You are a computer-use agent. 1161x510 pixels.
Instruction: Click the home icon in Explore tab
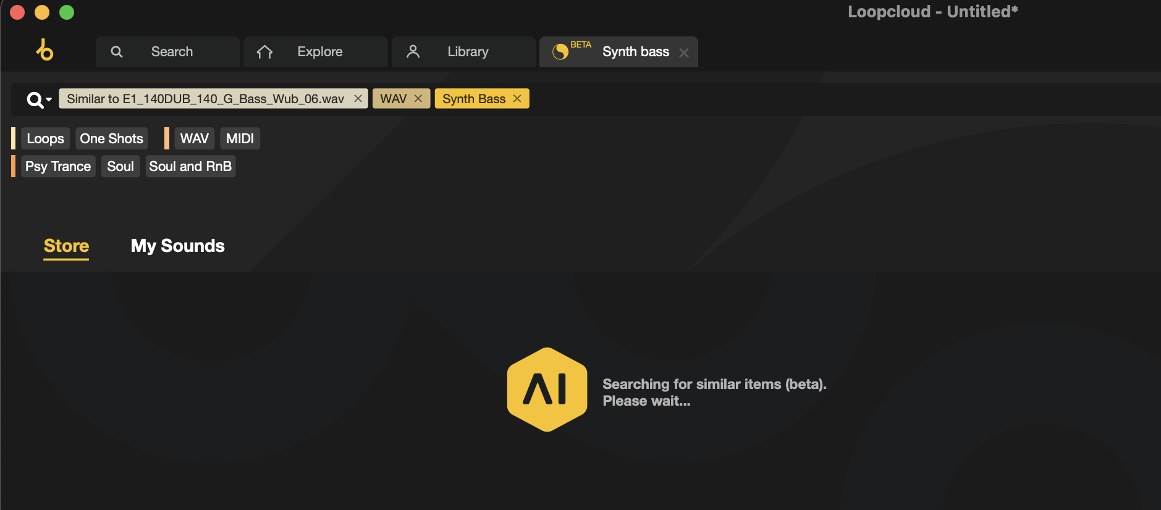[x=264, y=52]
